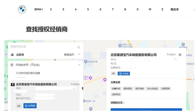Click the 更换城市 link
This screenshot has height=111, width=195.
click(69, 55)
